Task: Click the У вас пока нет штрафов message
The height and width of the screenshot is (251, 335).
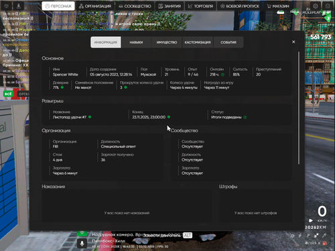Action: tap(255, 213)
